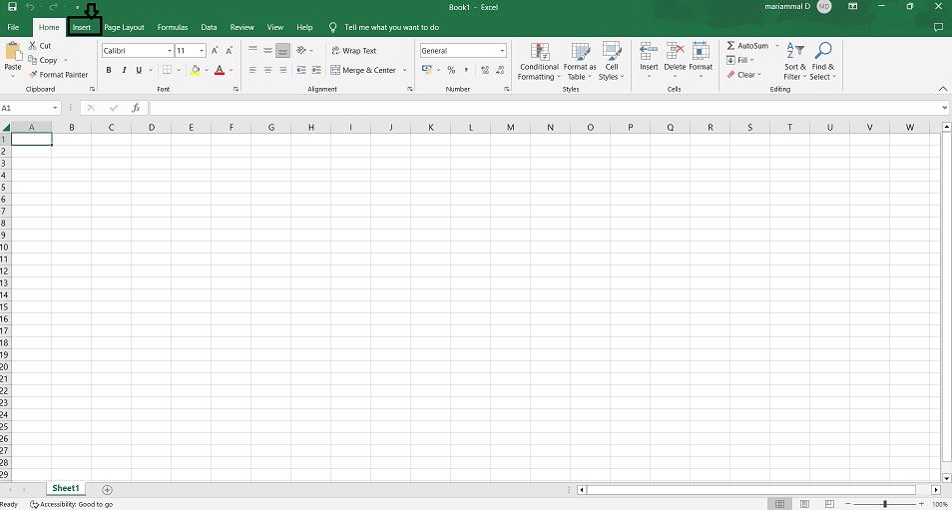The image size is (952, 510).
Task: Click the Save icon in quick access toolbar
Action: (x=12, y=7)
